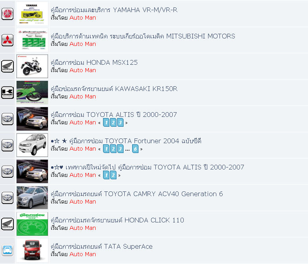This screenshot has width=308, height=264.
Task: Click Auto Man author under KAWASAKI KR150R
Action: (x=83, y=96)
